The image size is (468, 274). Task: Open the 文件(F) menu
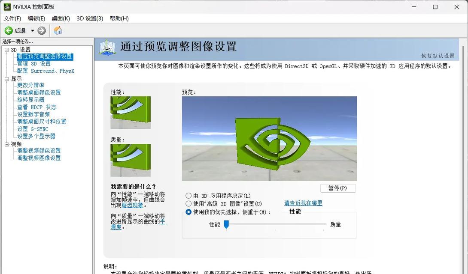(x=12, y=18)
